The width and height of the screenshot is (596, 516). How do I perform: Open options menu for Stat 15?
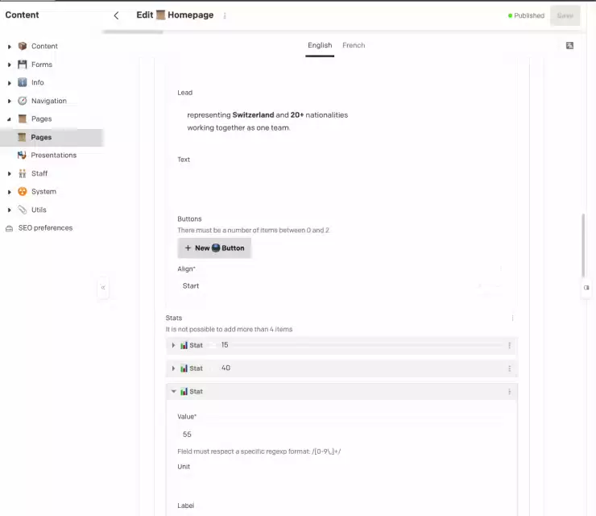509,346
